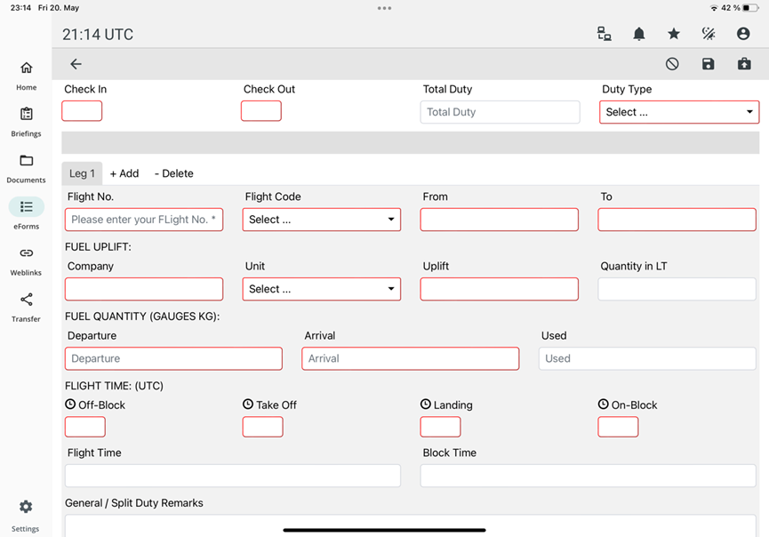Save the form with floppy disk icon
The height and width of the screenshot is (537, 769).
709,64
